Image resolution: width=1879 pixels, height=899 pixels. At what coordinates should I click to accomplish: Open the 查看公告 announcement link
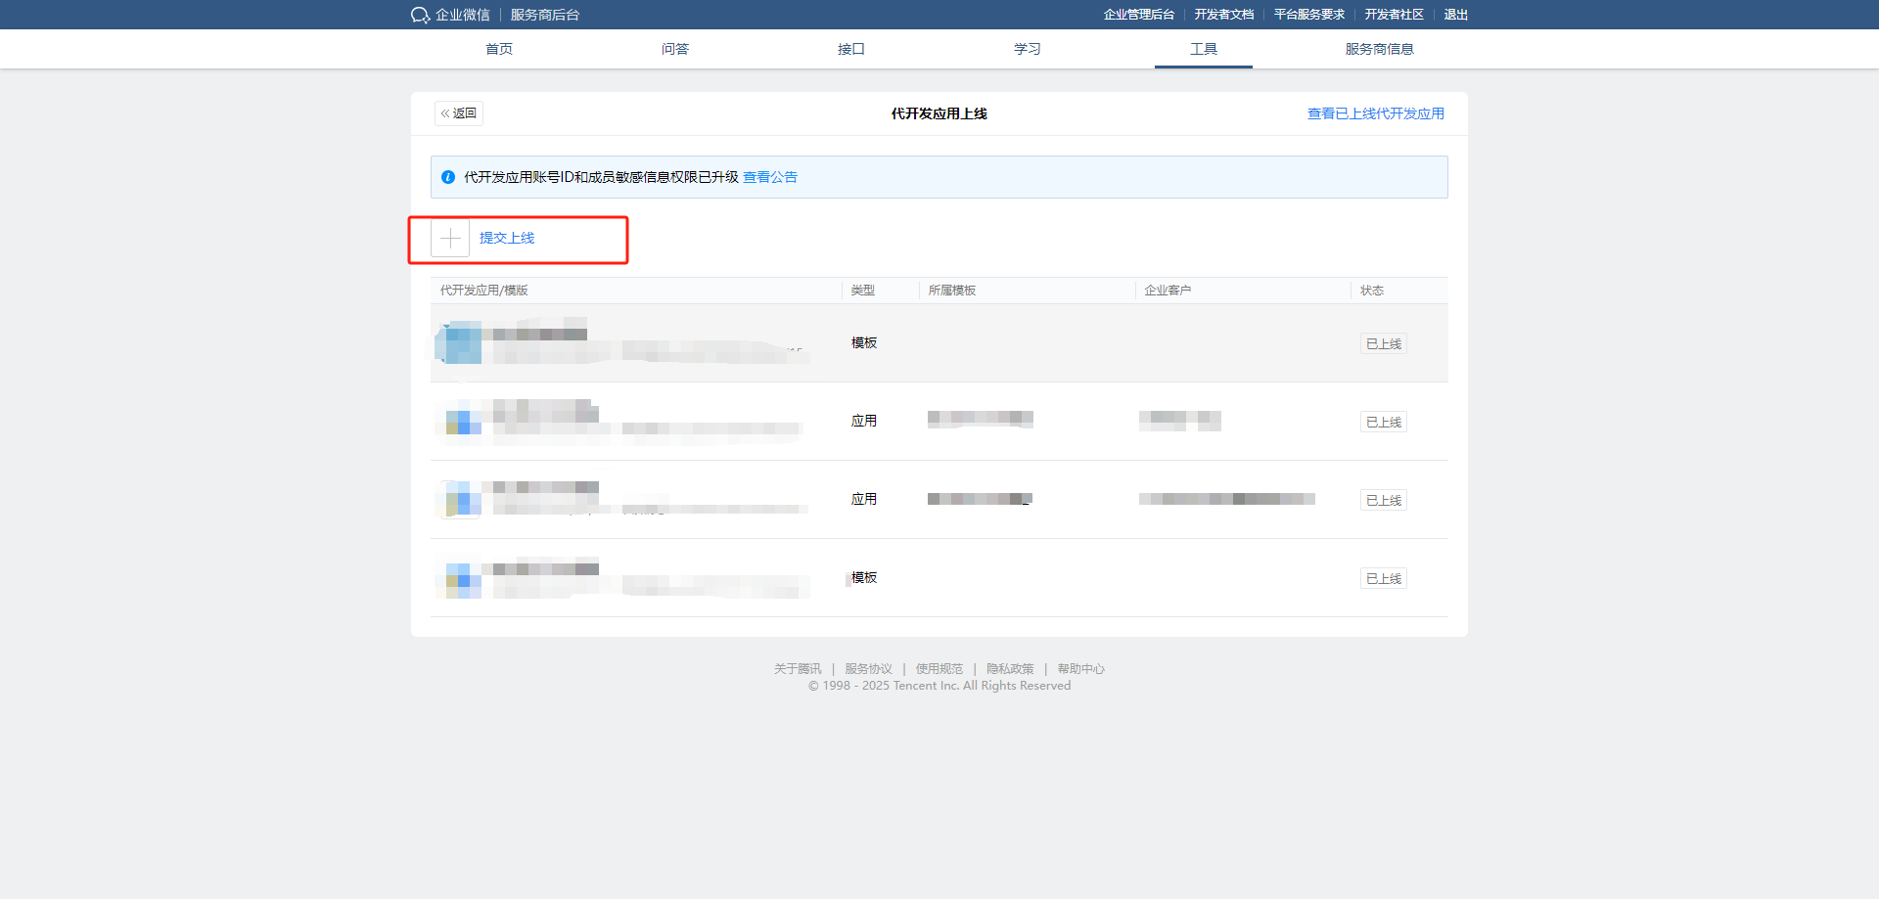pyautogui.click(x=770, y=177)
